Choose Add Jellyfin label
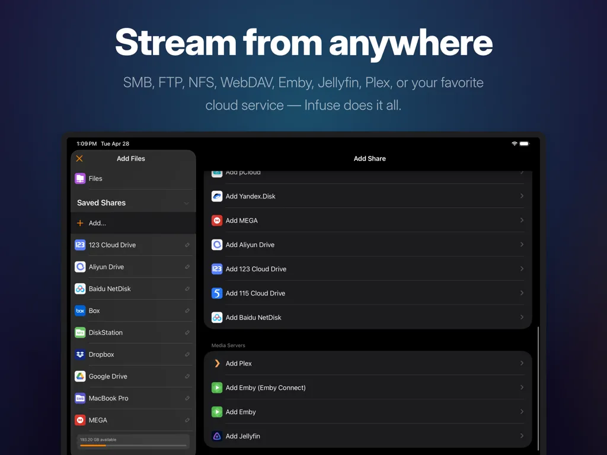 click(242, 436)
